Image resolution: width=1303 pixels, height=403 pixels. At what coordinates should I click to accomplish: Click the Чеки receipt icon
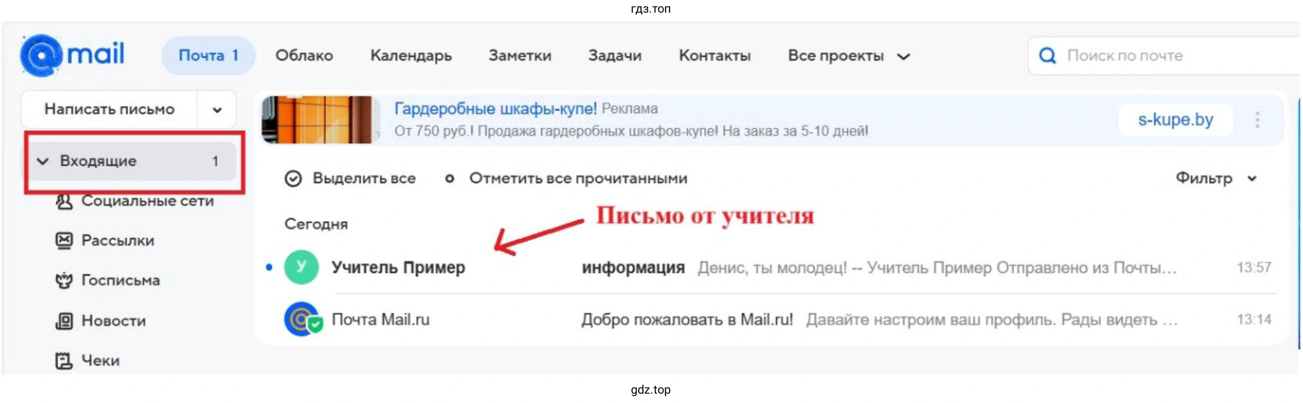(x=64, y=361)
